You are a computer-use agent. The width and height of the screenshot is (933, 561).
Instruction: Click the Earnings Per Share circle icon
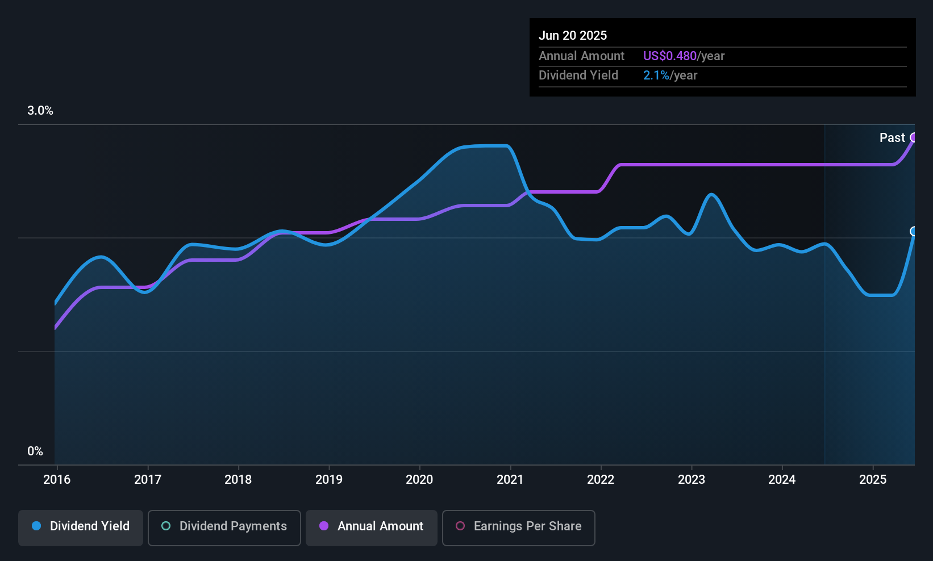[460, 526]
